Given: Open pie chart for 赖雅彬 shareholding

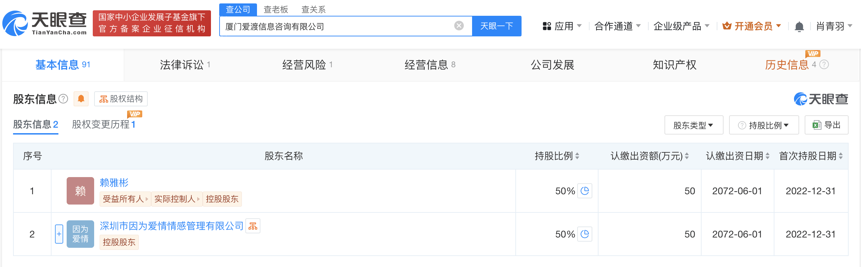Looking at the screenshot, I should coord(585,191).
